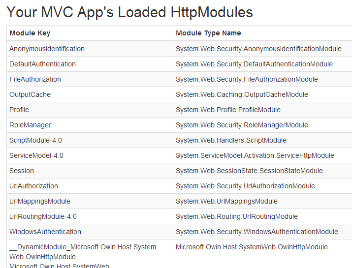The image size is (352, 268).
Task: Click Microsoft.Owin.Host.SystemWeb.OwinHttpModule type name
Action: (252, 247)
